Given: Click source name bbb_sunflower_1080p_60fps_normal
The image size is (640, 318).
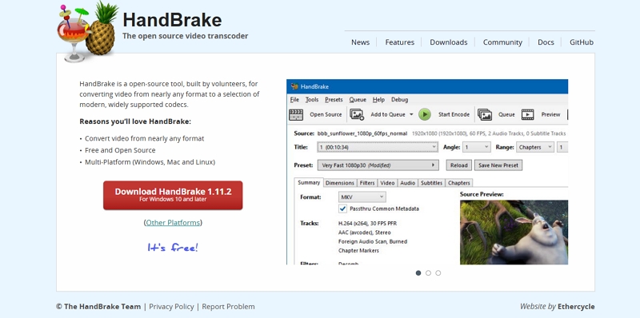Looking at the screenshot, I should pyautogui.click(x=362, y=133).
